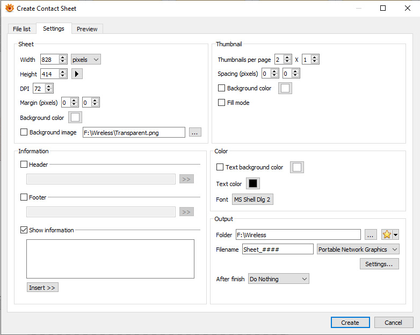Click the Filename input field
420x335 pixels.
coord(277,250)
